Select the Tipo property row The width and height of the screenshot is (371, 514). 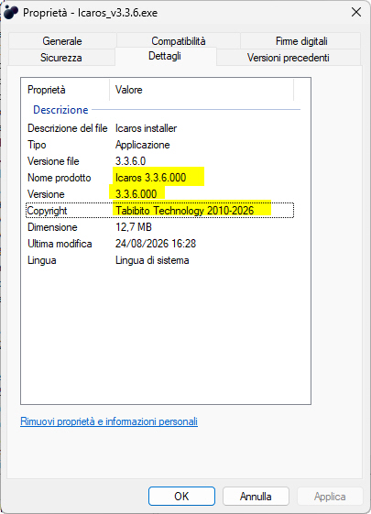pyautogui.click(x=160, y=145)
